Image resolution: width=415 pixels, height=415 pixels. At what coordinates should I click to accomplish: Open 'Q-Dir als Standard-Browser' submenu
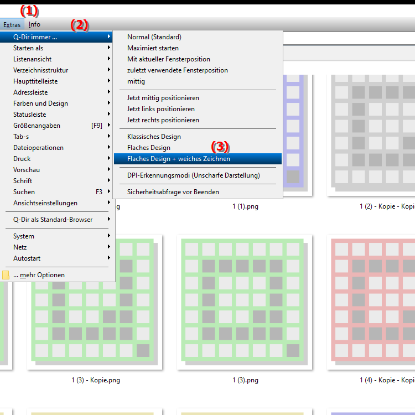coord(58,220)
